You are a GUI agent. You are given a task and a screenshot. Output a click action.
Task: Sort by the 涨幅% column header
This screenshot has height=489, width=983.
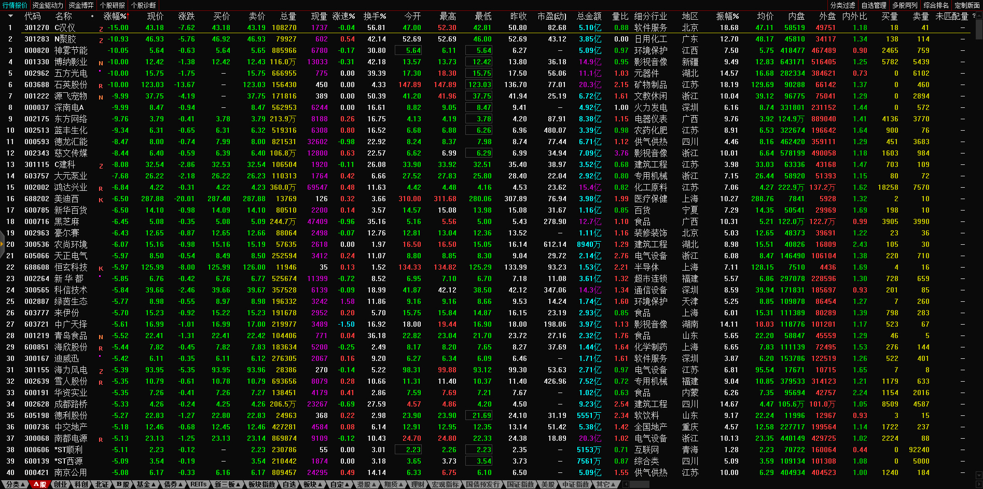click(115, 16)
